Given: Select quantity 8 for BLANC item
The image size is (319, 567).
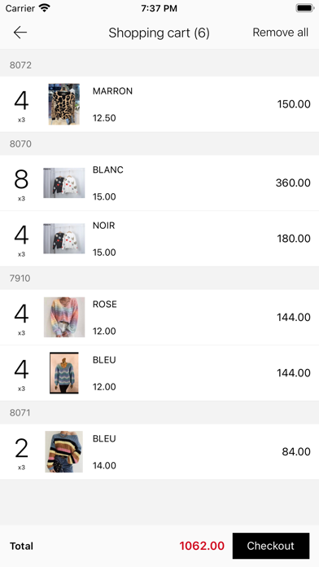Looking at the screenshot, I should click(21, 179).
